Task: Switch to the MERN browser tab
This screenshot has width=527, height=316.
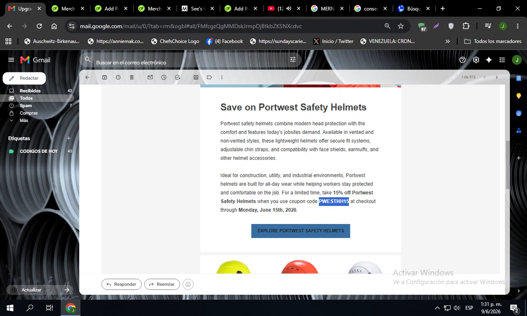Action: (327, 8)
